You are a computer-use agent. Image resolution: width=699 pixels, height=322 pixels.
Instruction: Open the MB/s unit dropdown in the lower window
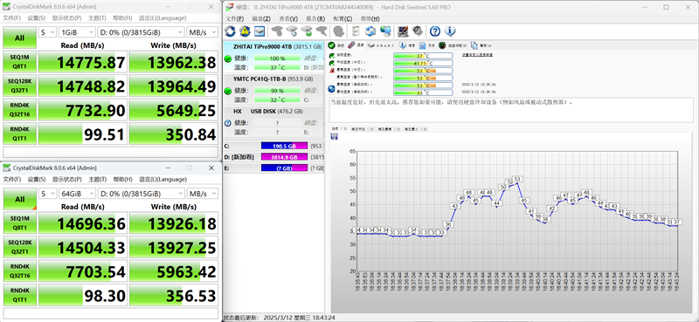click(203, 194)
